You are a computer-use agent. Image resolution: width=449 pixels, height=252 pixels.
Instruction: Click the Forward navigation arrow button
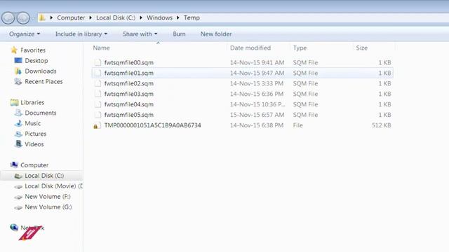click(23, 18)
